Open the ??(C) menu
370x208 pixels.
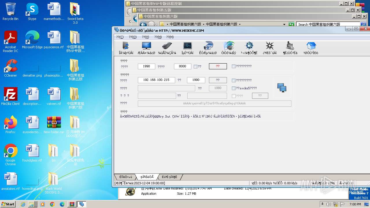(x=120, y=37)
